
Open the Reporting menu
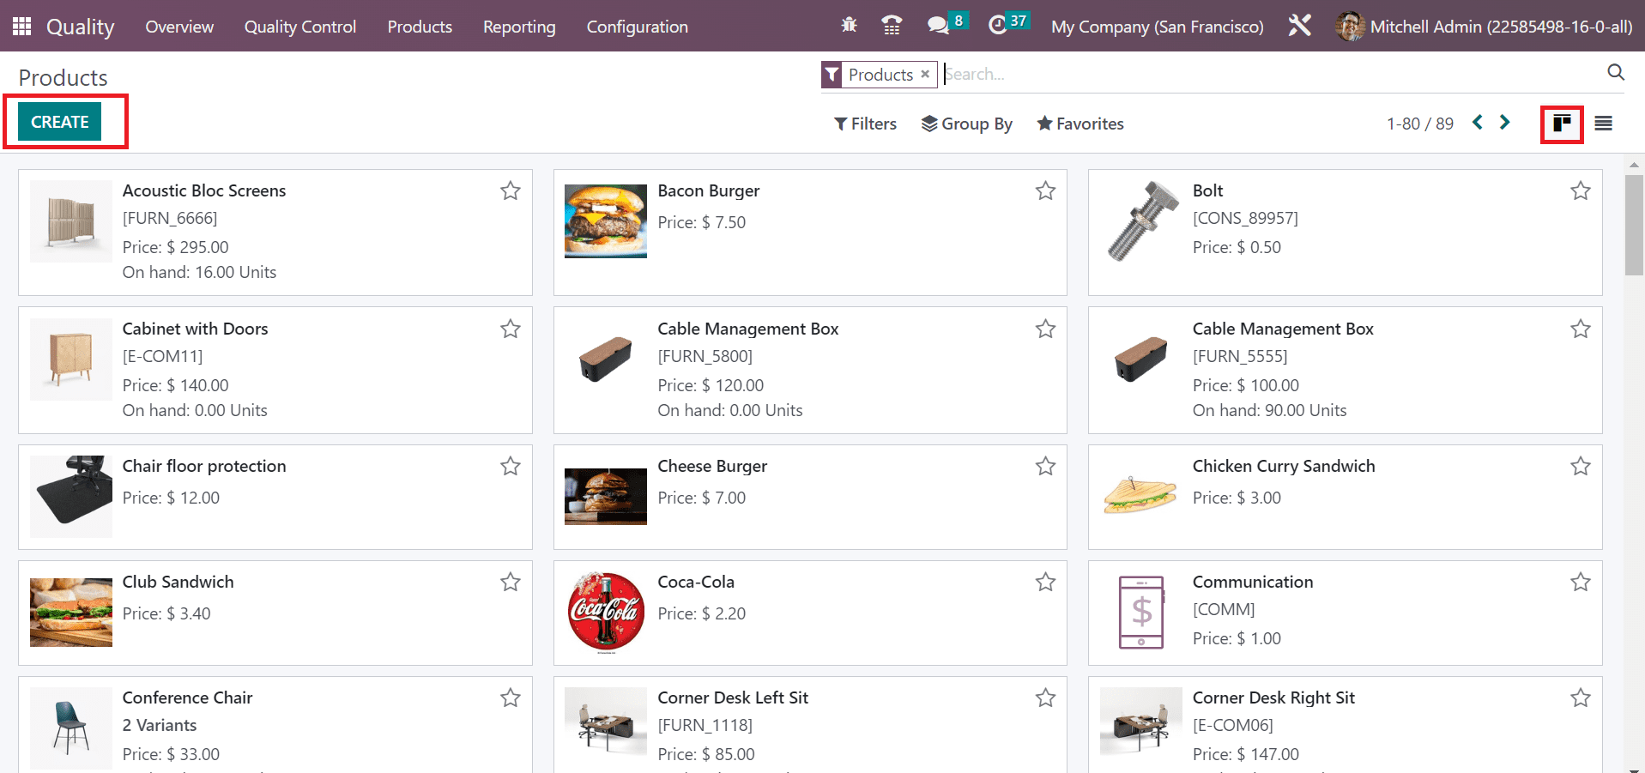click(519, 27)
